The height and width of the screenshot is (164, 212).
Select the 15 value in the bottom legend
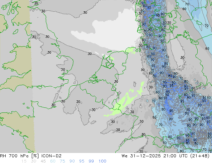click(24, 161)
